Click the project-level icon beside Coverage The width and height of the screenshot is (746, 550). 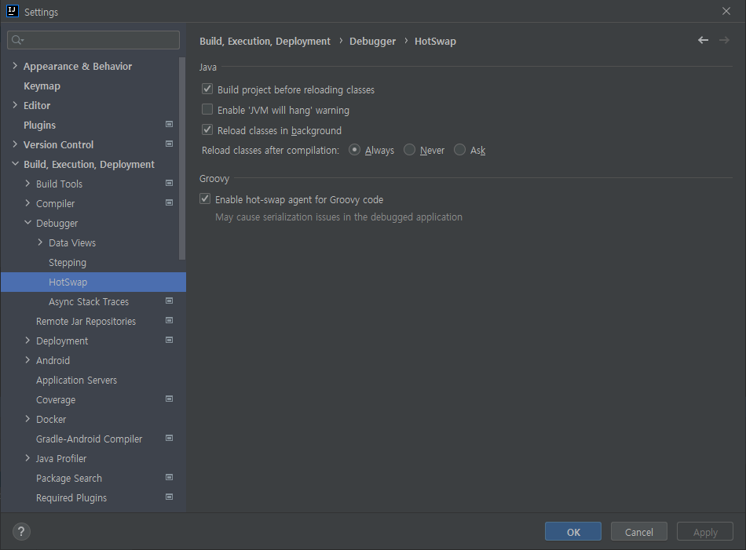coord(169,399)
